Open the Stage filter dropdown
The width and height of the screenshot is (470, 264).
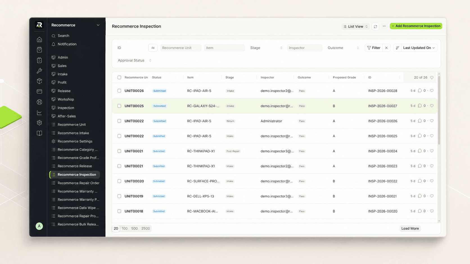click(266, 48)
